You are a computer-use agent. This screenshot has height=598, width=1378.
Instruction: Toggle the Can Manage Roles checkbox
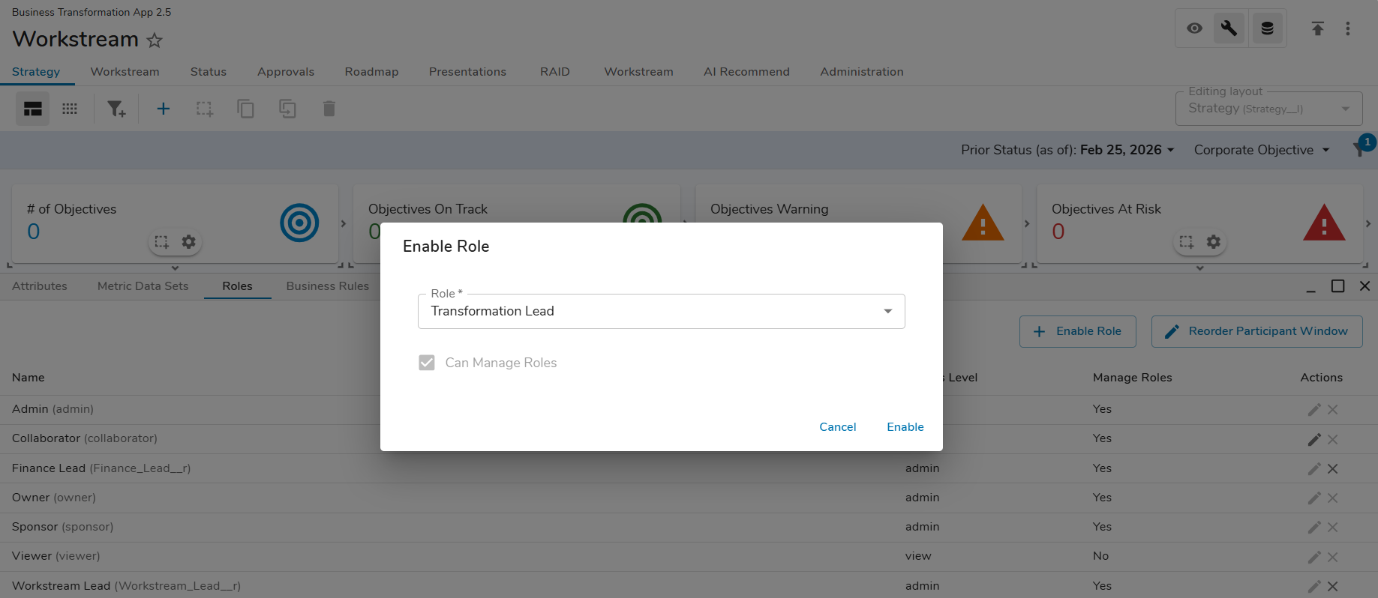(427, 363)
